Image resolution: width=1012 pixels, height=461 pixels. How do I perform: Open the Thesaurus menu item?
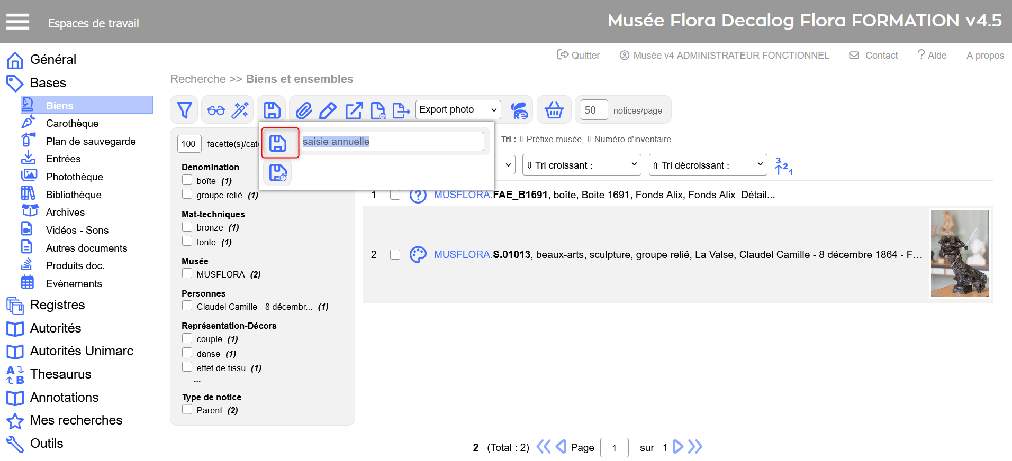pos(60,374)
